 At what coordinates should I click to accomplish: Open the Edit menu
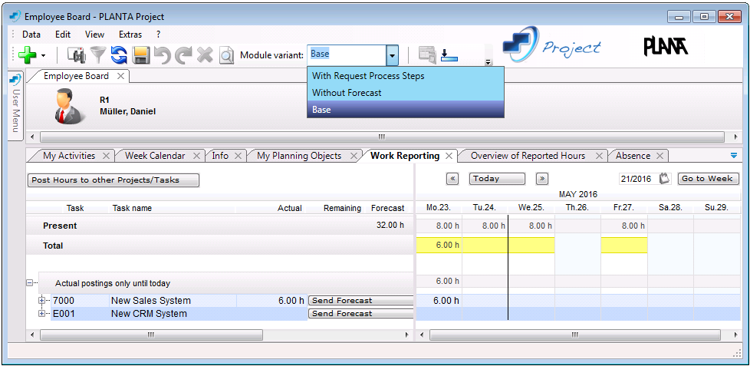(63, 35)
